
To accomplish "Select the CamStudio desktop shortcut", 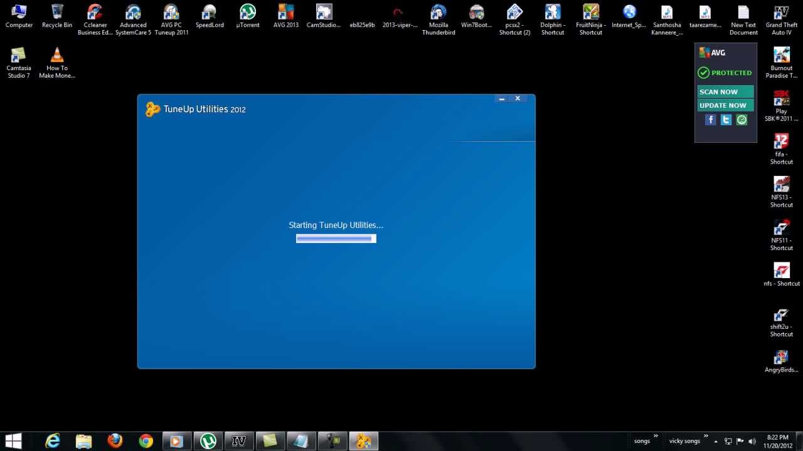I will pyautogui.click(x=324, y=17).
